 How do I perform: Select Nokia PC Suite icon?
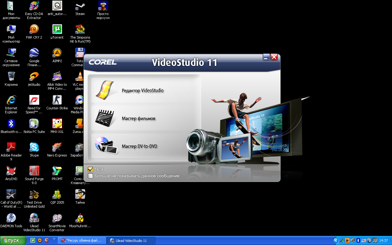tap(34, 126)
